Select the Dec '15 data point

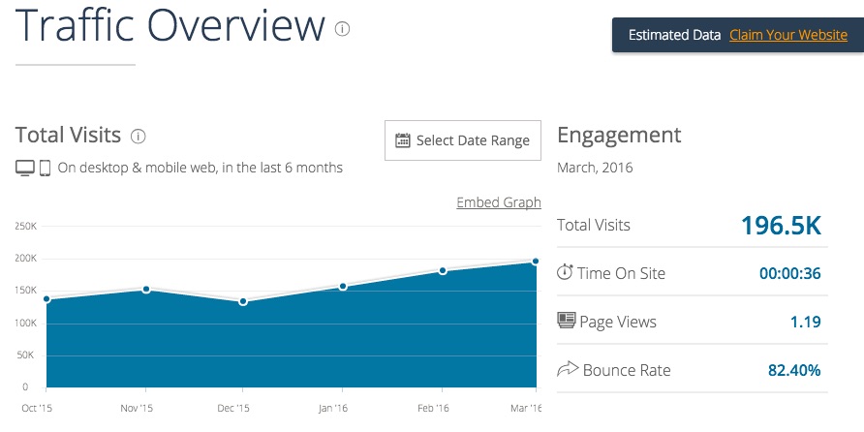click(x=243, y=301)
